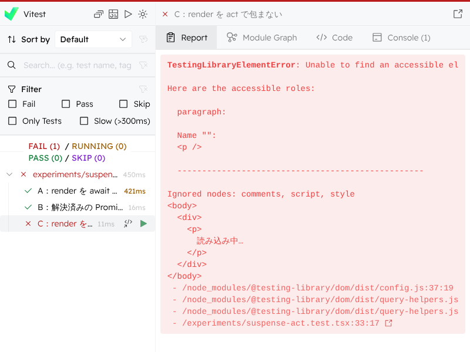Image resolution: width=470 pixels, height=352 pixels.
Task: Click the search magnifier icon
Action: pos(11,65)
